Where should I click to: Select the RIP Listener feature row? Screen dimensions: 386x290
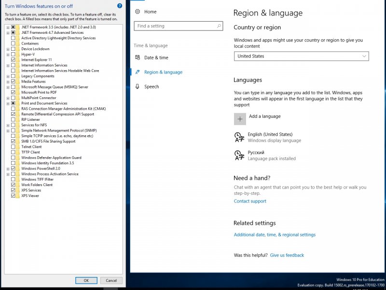(30, 119)
